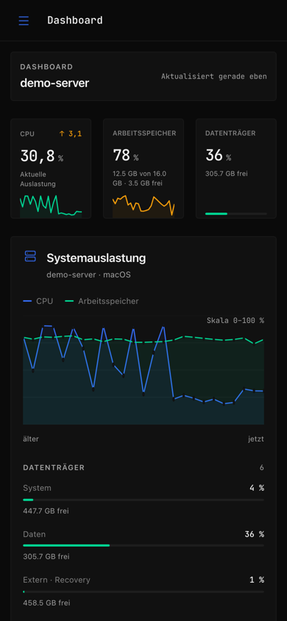This screenshot has height=621, width=287.
Task: Click the "Skala 0–100 %" label
Action: click(x=235, y=320)
